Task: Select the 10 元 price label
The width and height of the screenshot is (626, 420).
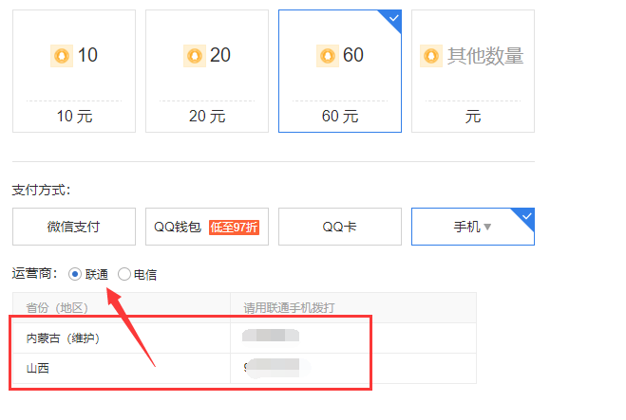Action: point(73,117)
